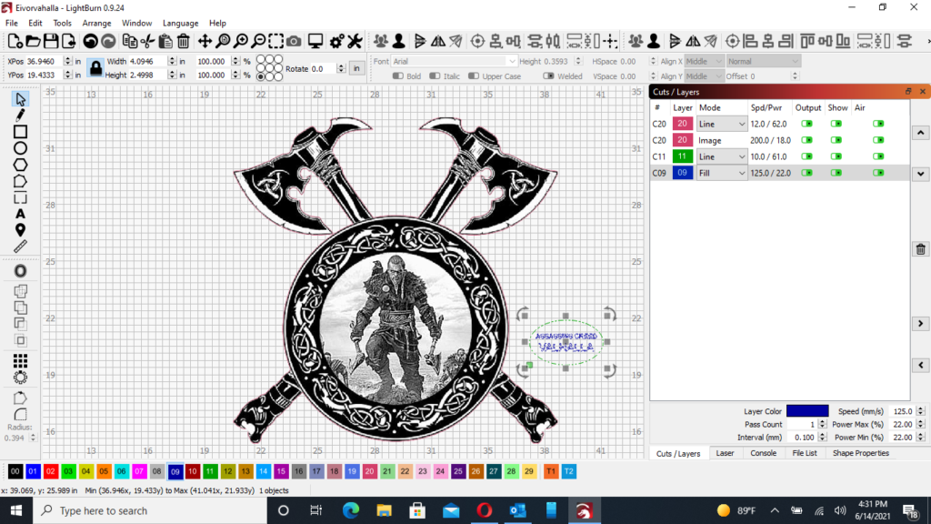Enable the Upper Case toggle
This screenshot has width=931, height=524.
click(495, 76)
